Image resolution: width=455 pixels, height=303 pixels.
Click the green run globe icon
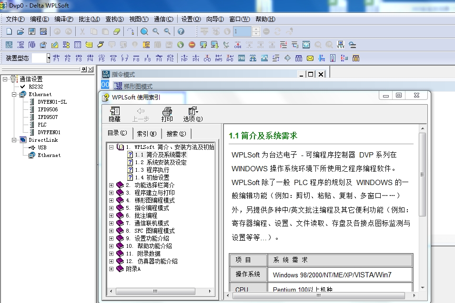181,45
